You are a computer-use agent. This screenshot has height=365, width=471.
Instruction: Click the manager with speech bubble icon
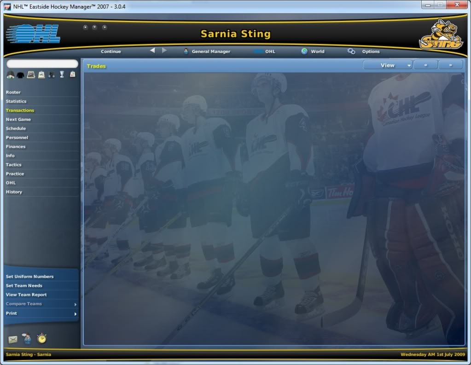tap(27, 339)
